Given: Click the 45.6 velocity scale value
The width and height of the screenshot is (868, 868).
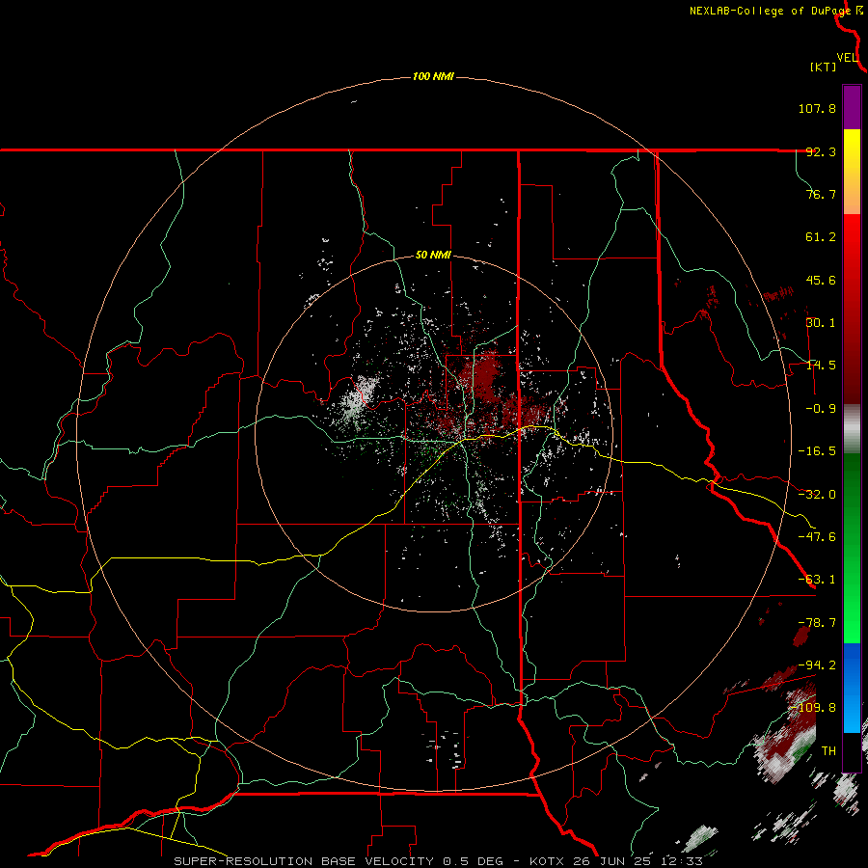Looking at the screenshot, I should pyautogui.click(x=821, y=280).
